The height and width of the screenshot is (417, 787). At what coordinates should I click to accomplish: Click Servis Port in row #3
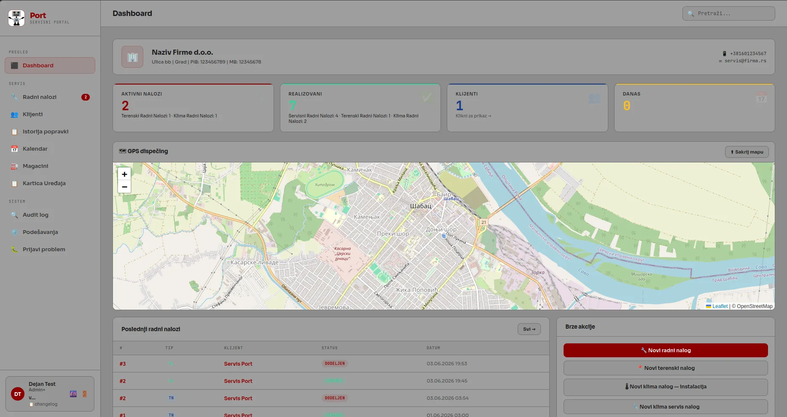pos(238,364)
